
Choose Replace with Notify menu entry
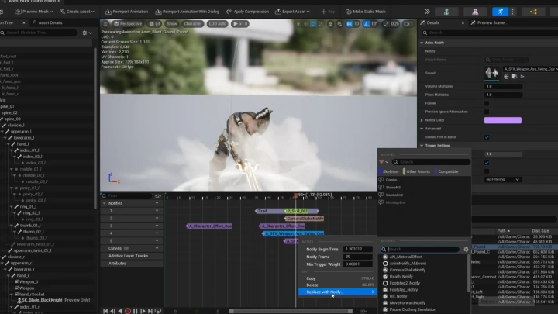337,292
